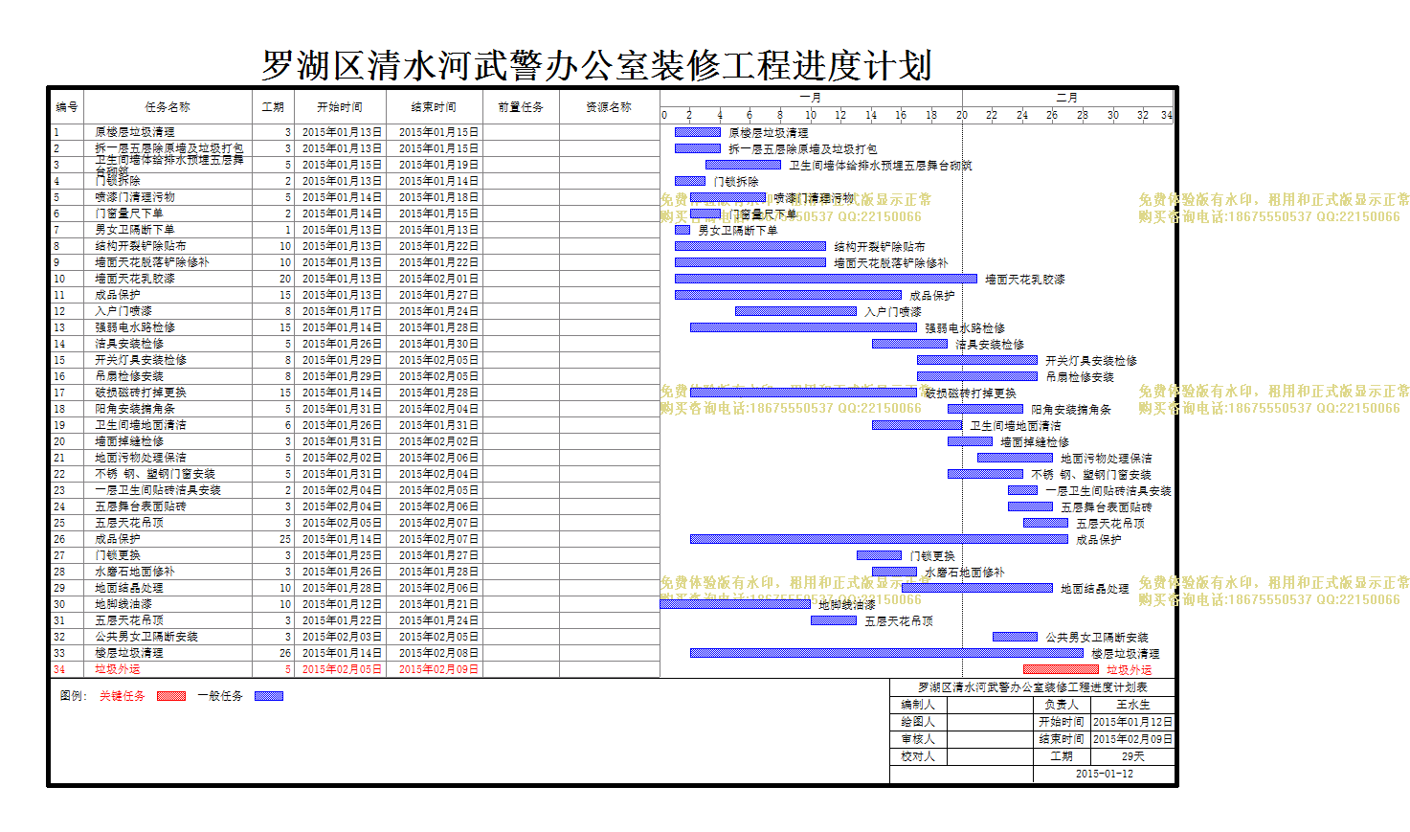Click the 工期 column header
The image size is (1410, 832).
[x=273, y=107]
